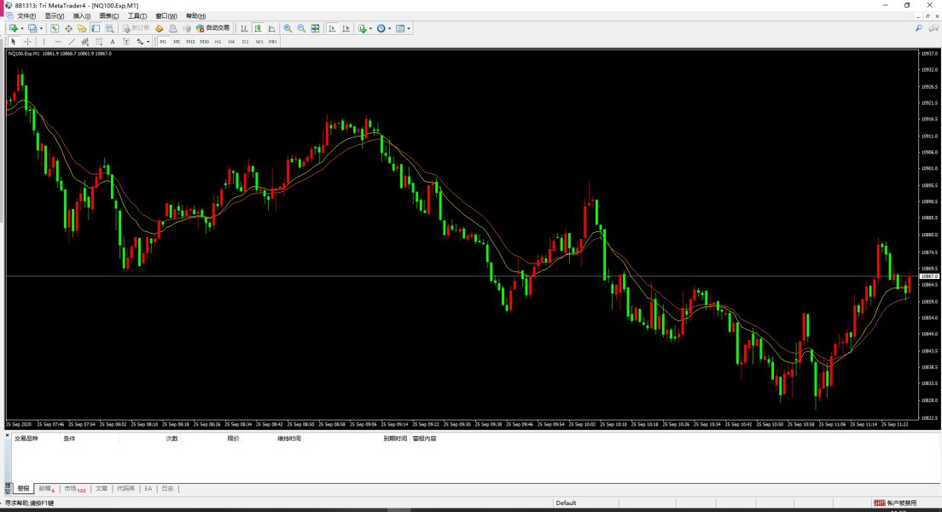Open the 插入(I) menu
Image resolution: width=942 pixels, height=512 pixels.
(x=82, y=16)
